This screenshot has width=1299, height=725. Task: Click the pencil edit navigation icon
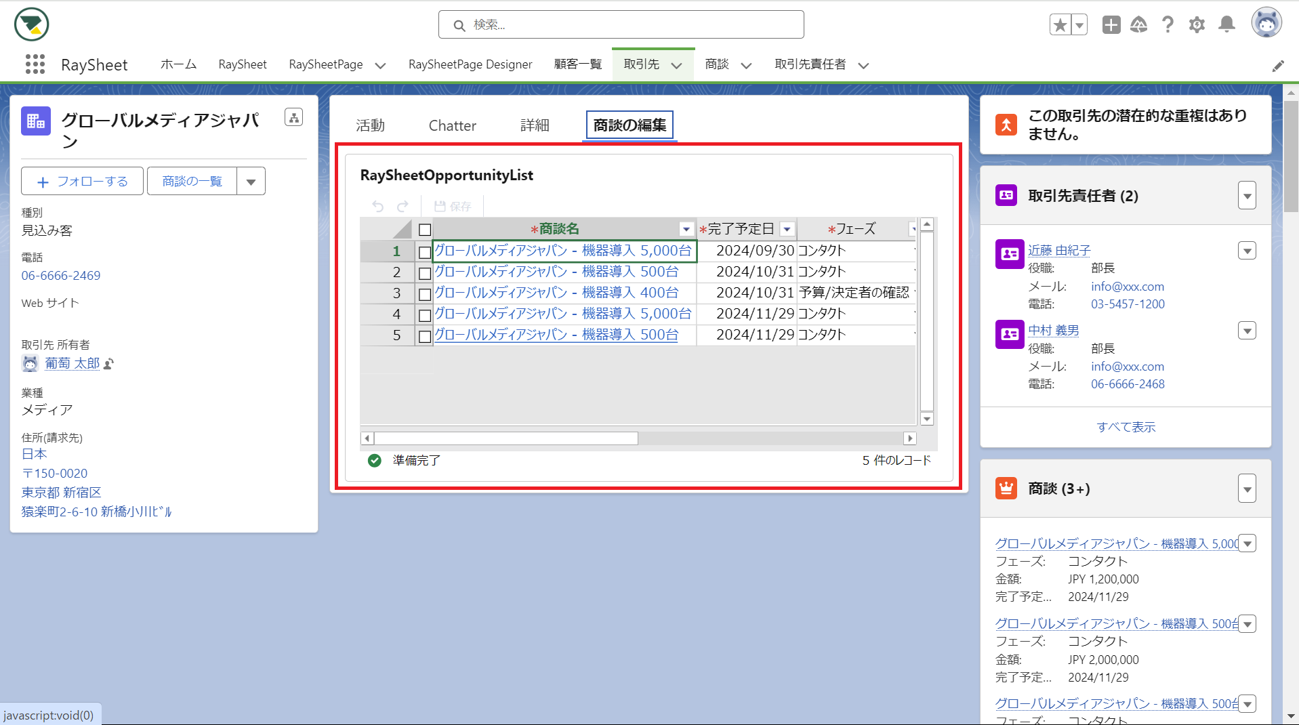[1278, 66]
